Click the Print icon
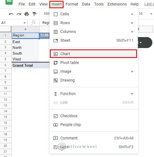 click(27, 14)
